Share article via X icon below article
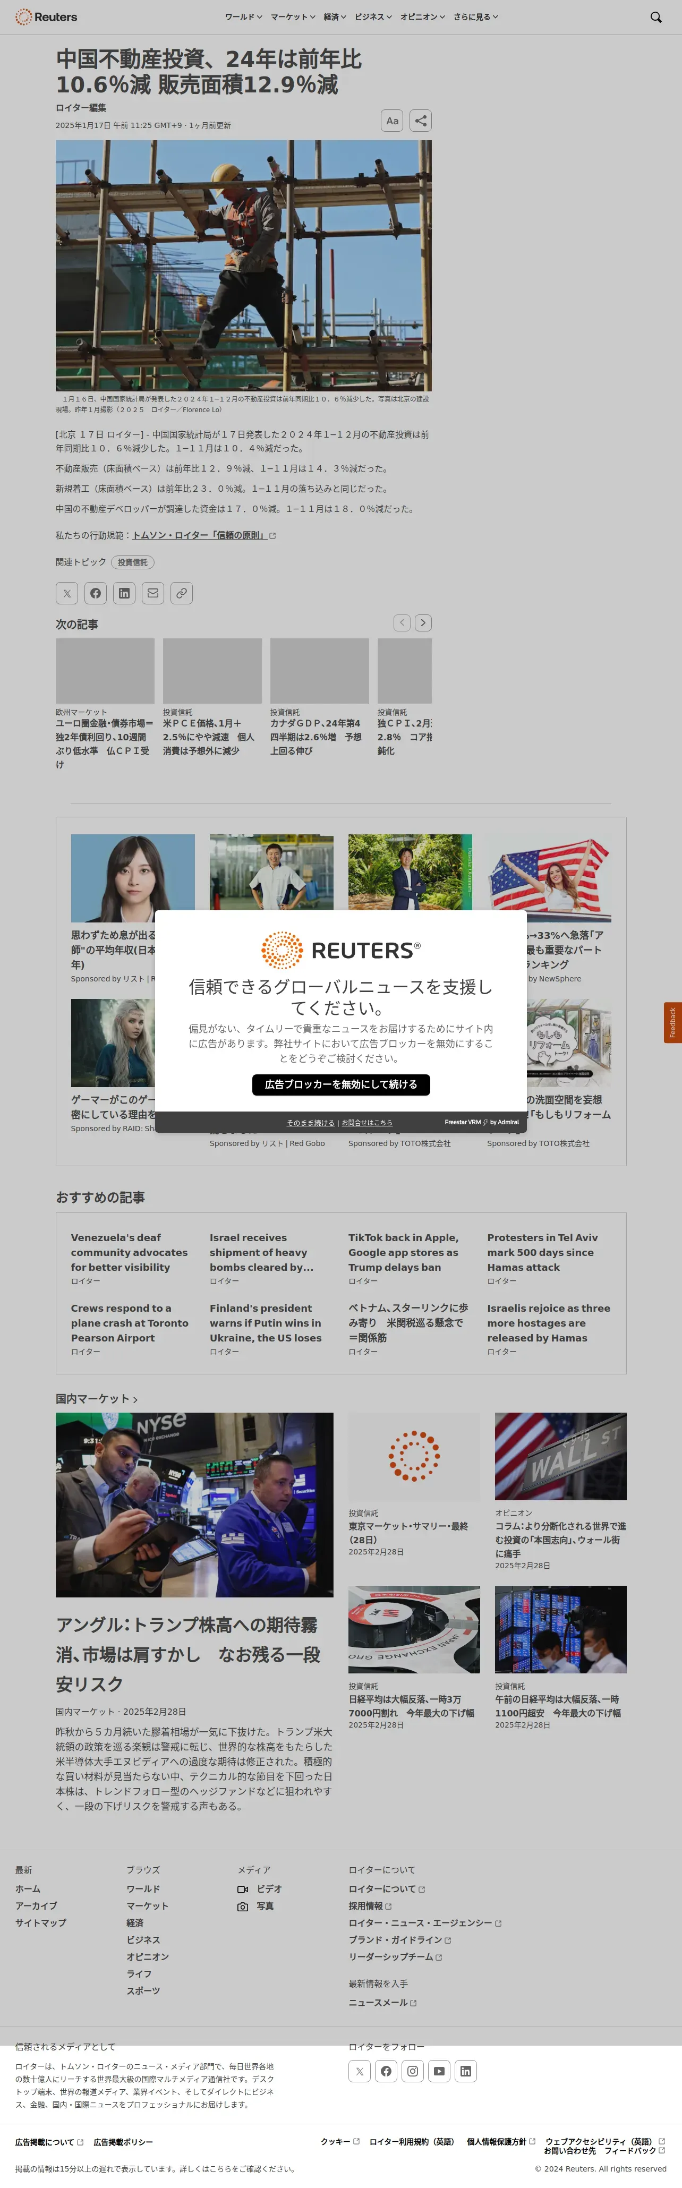 pos(67,593)
